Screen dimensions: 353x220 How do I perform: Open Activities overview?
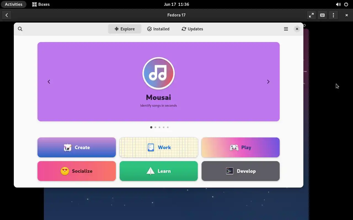(x=14, y=4)
